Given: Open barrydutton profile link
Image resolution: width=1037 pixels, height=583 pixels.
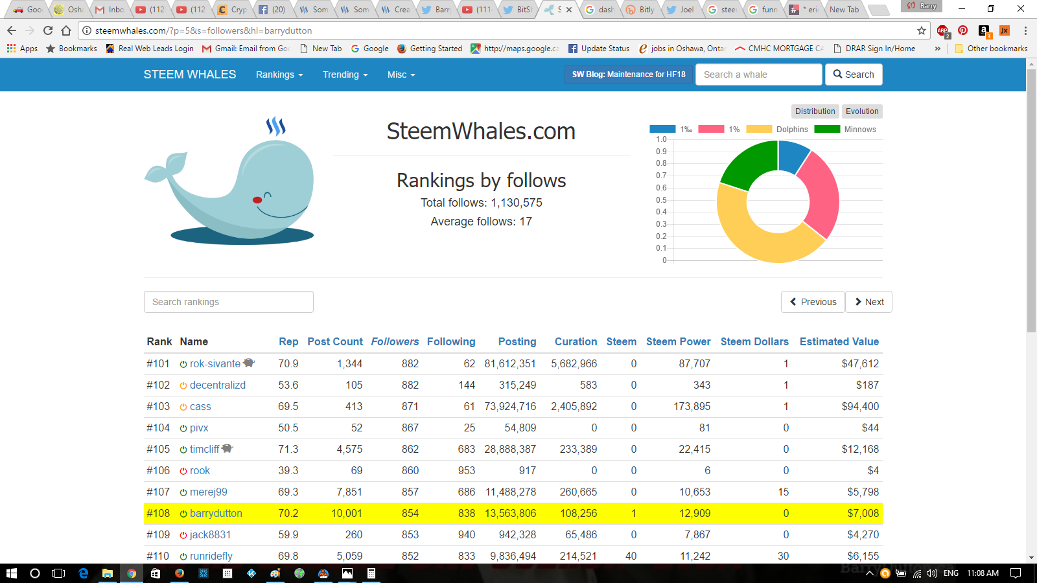Looking at the screenshot, I should [216, 514].
